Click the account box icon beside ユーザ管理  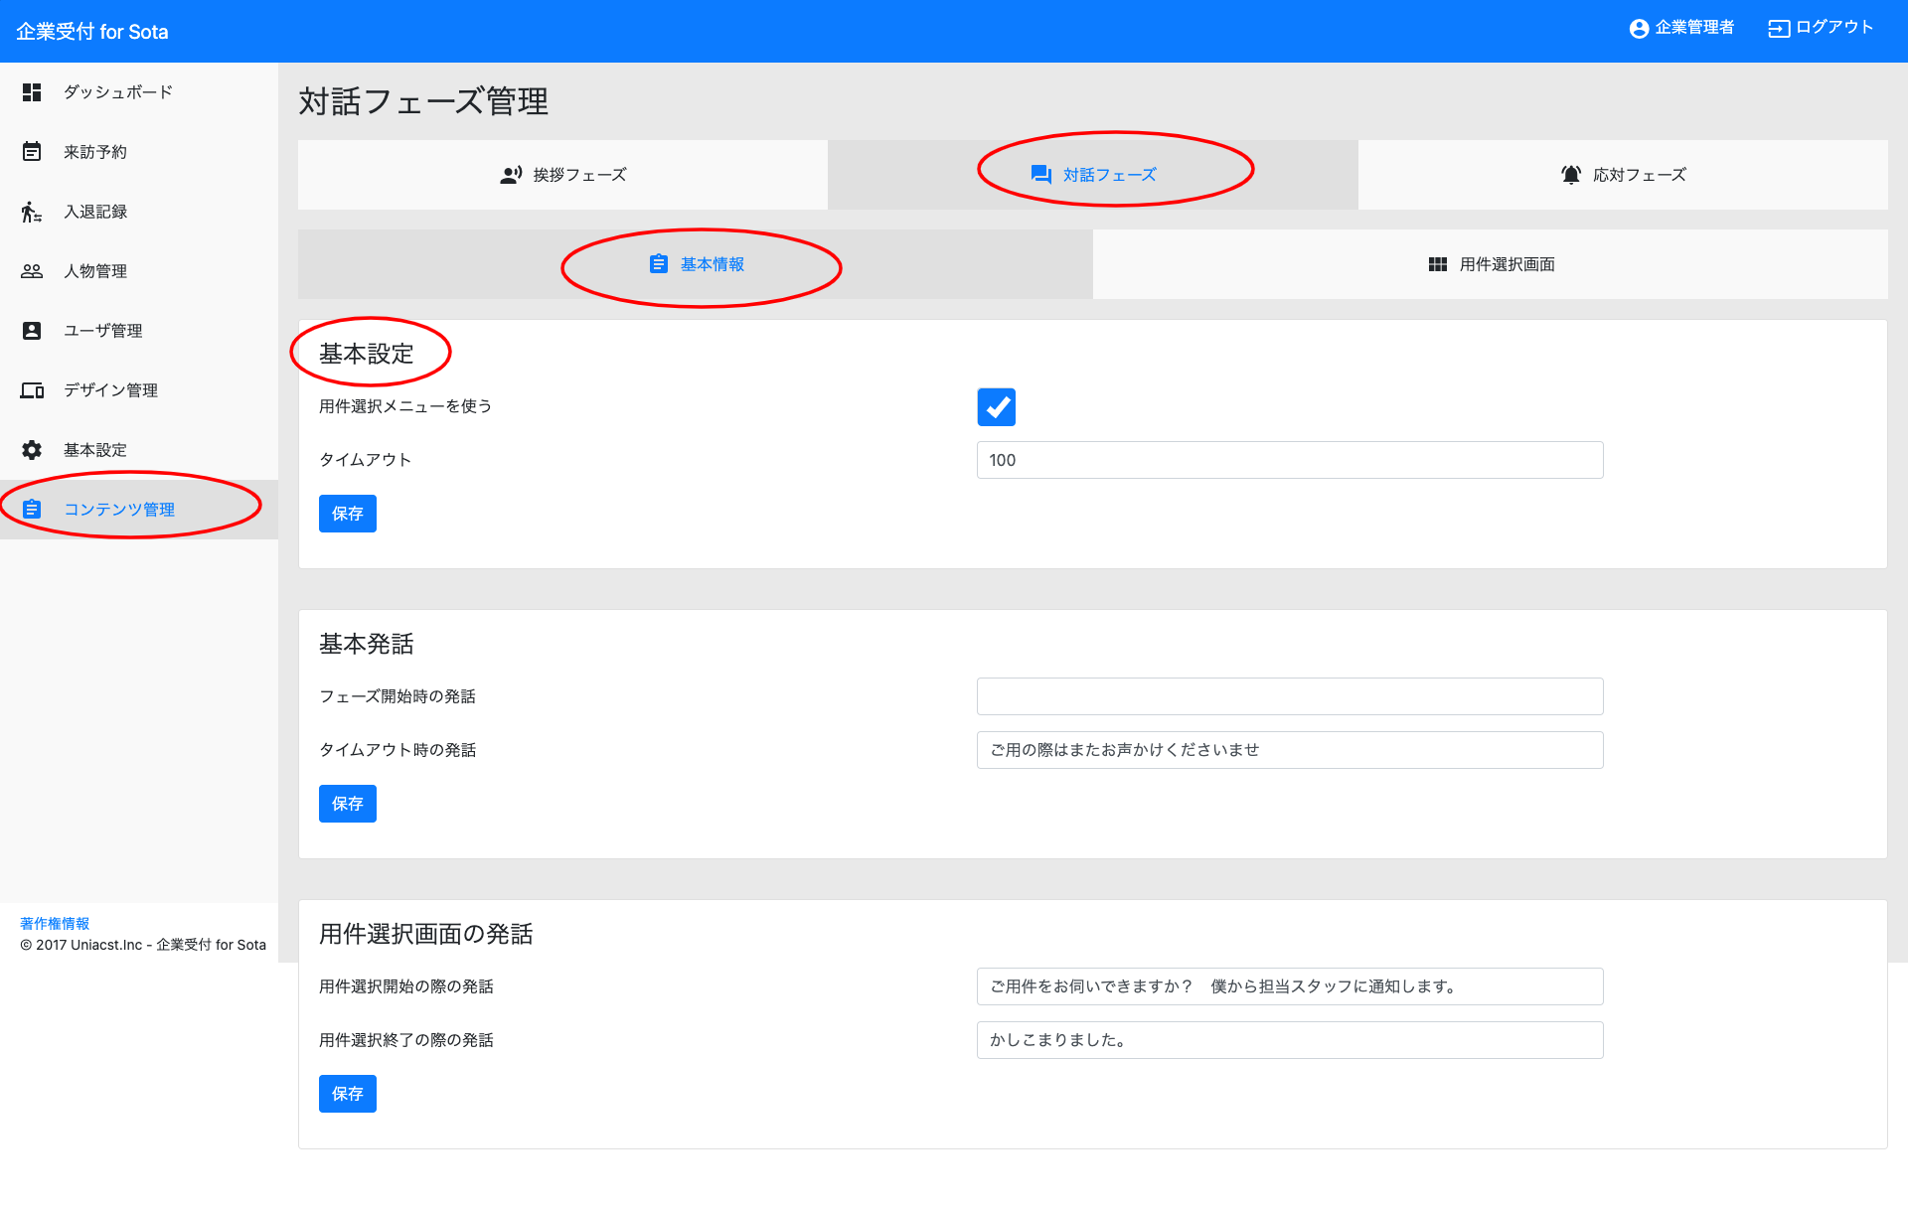click(x=32, y=331)
